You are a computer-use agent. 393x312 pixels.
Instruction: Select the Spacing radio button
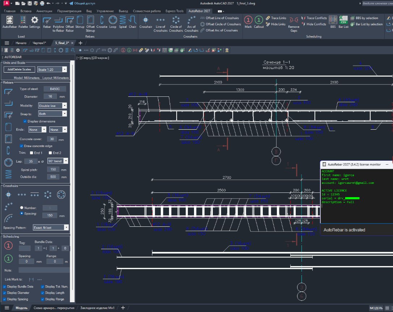click(x=22, y=213)
